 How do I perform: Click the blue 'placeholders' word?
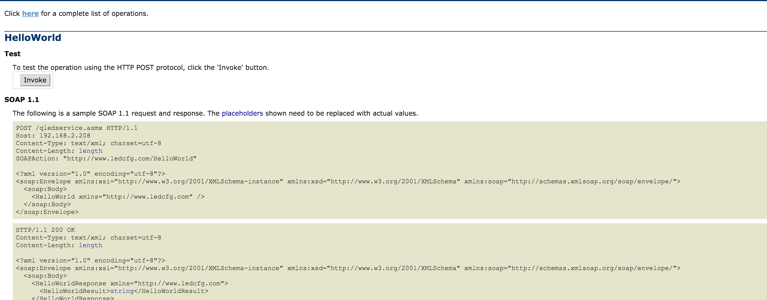click(x=242, y=113)
